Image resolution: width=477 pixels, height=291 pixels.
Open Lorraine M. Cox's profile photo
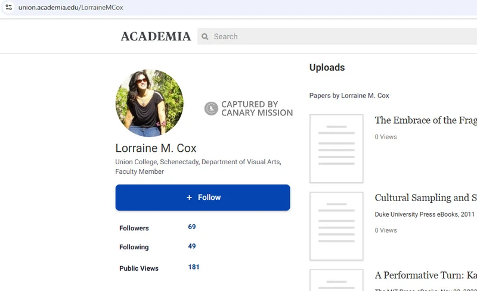pos(150,103)
